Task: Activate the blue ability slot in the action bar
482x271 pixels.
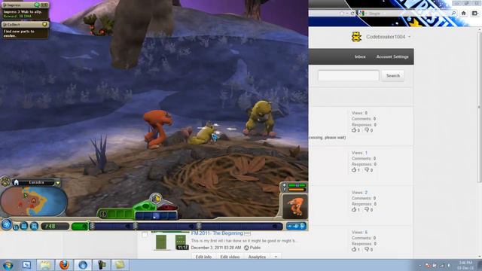Action: click(156, 216)
